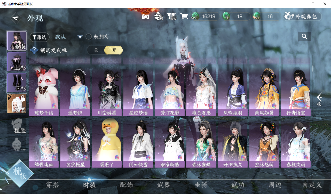
Task: Open the 默认 sort dropdown
Action: tap(69, 37)
